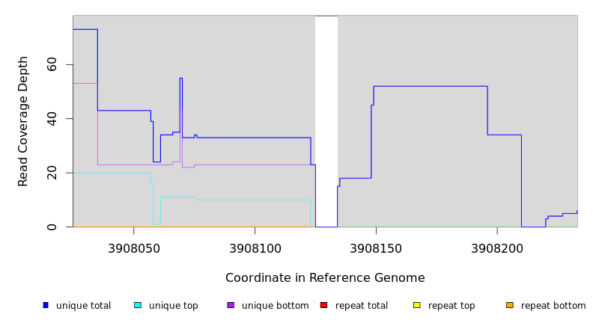Click y-axis tick label 60

[52, 65]
